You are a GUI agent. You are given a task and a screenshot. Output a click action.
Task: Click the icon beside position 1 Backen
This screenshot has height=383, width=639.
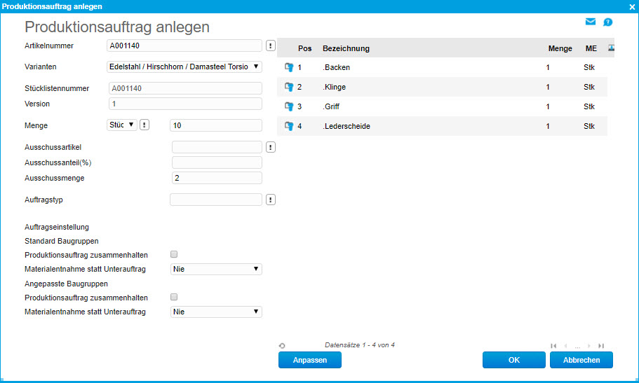pos(288,67)
